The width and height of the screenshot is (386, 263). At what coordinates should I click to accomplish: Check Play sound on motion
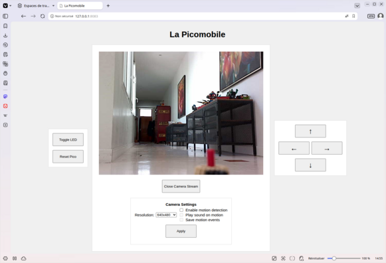point(181,215)
